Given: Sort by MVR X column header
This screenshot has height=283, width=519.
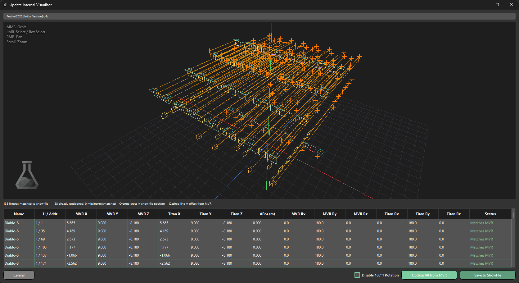Looking at the screenshot, I should [81, 214].
